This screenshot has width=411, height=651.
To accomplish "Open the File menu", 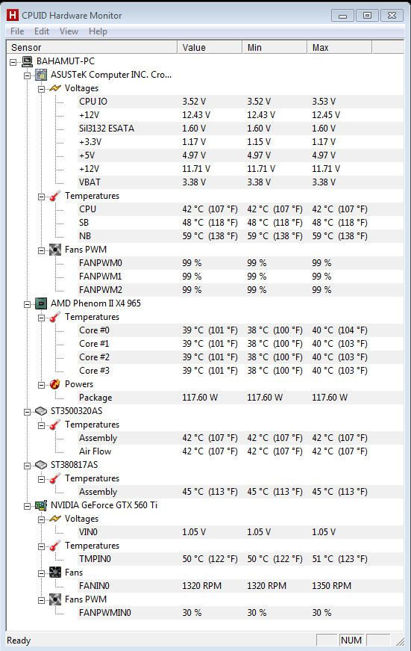I will [17, 31].
